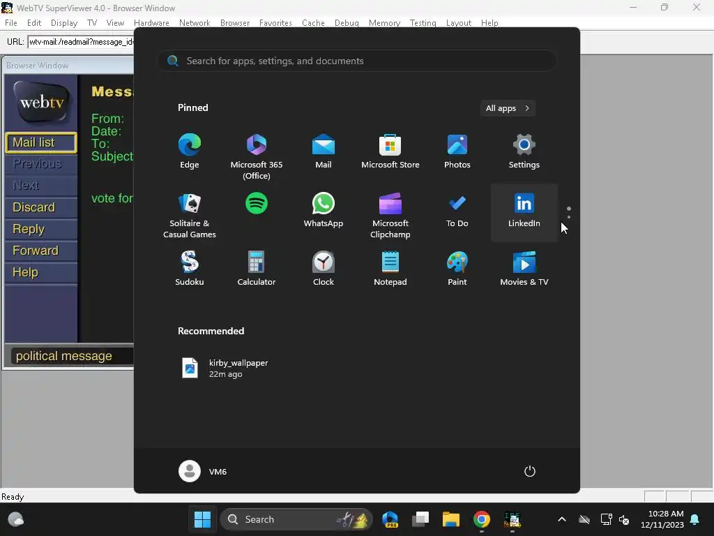Open the Cache menu

(313, 23)
